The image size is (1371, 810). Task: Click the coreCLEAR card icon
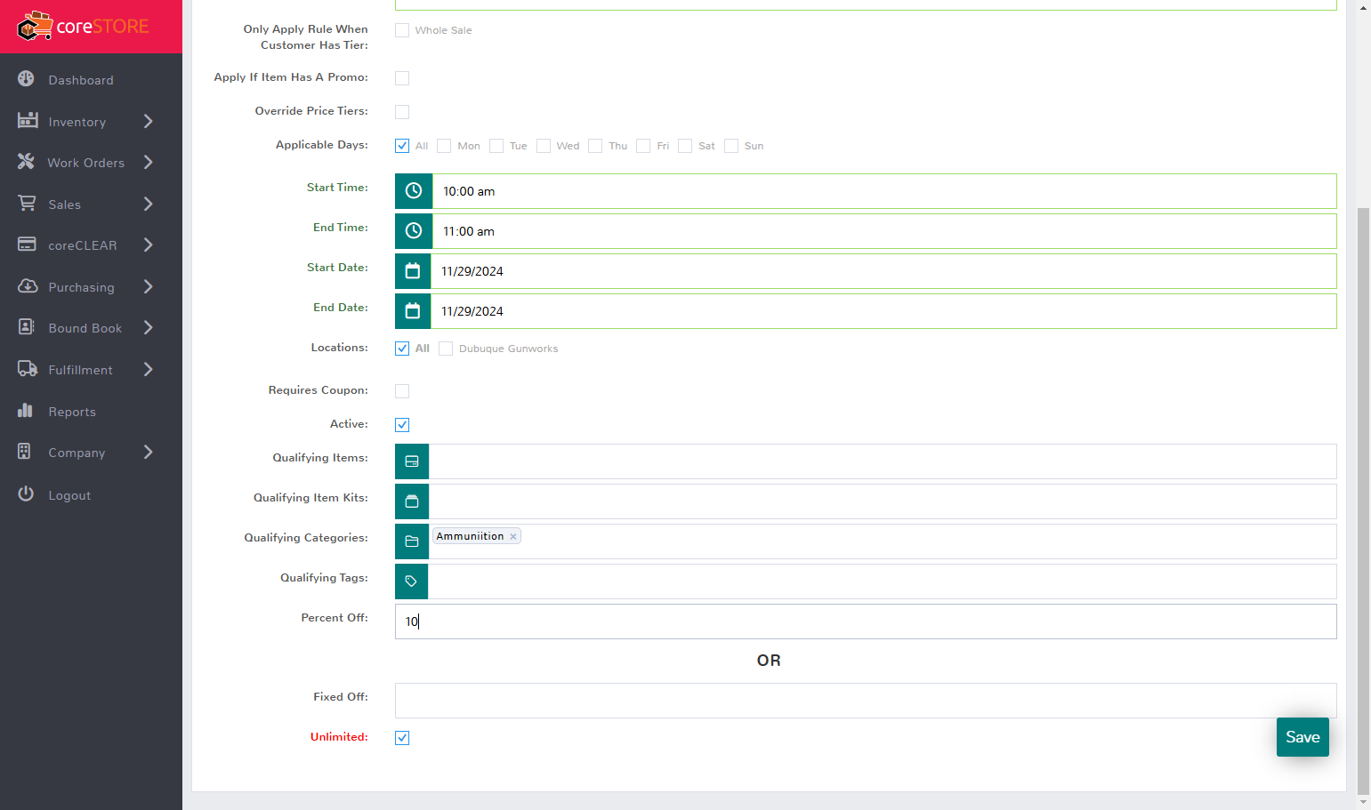[x=27, y=245]
